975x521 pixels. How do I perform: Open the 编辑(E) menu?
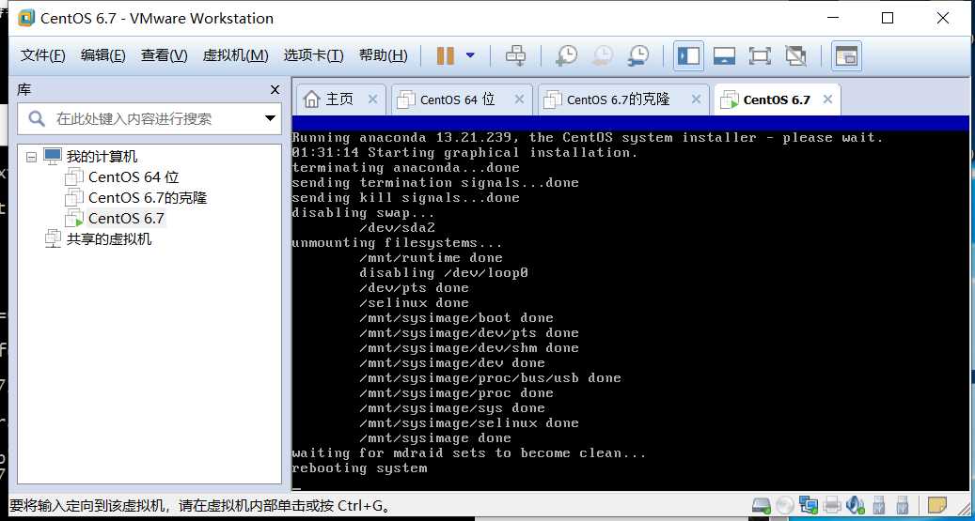pyautogui.click(x=103, y=56)
